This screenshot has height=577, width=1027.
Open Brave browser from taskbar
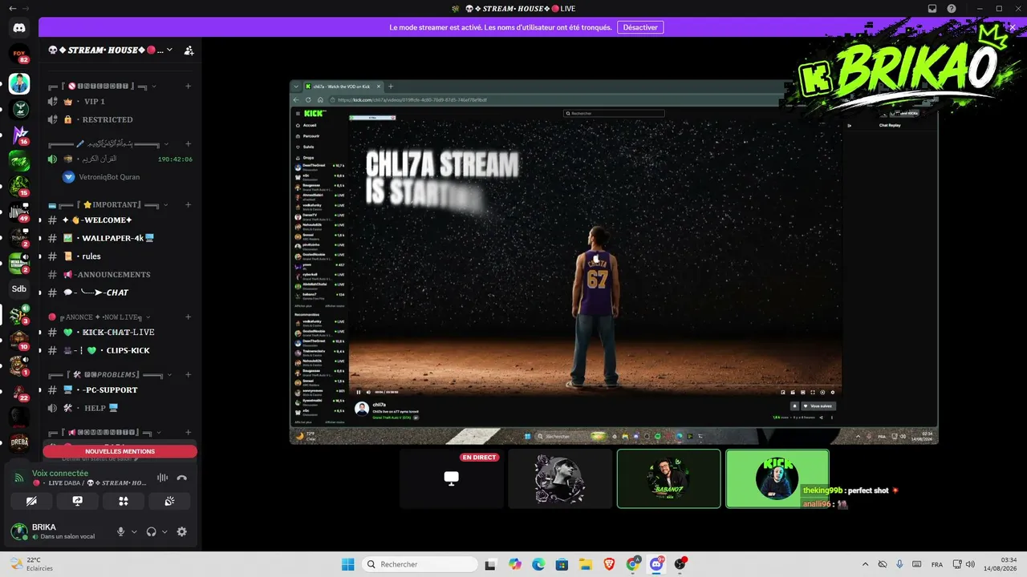[x=609, y=564]
